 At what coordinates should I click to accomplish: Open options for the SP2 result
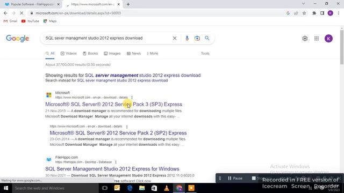click(127, 127)
